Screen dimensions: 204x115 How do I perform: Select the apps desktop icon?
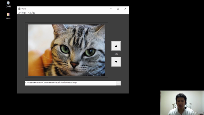point(8,16)
